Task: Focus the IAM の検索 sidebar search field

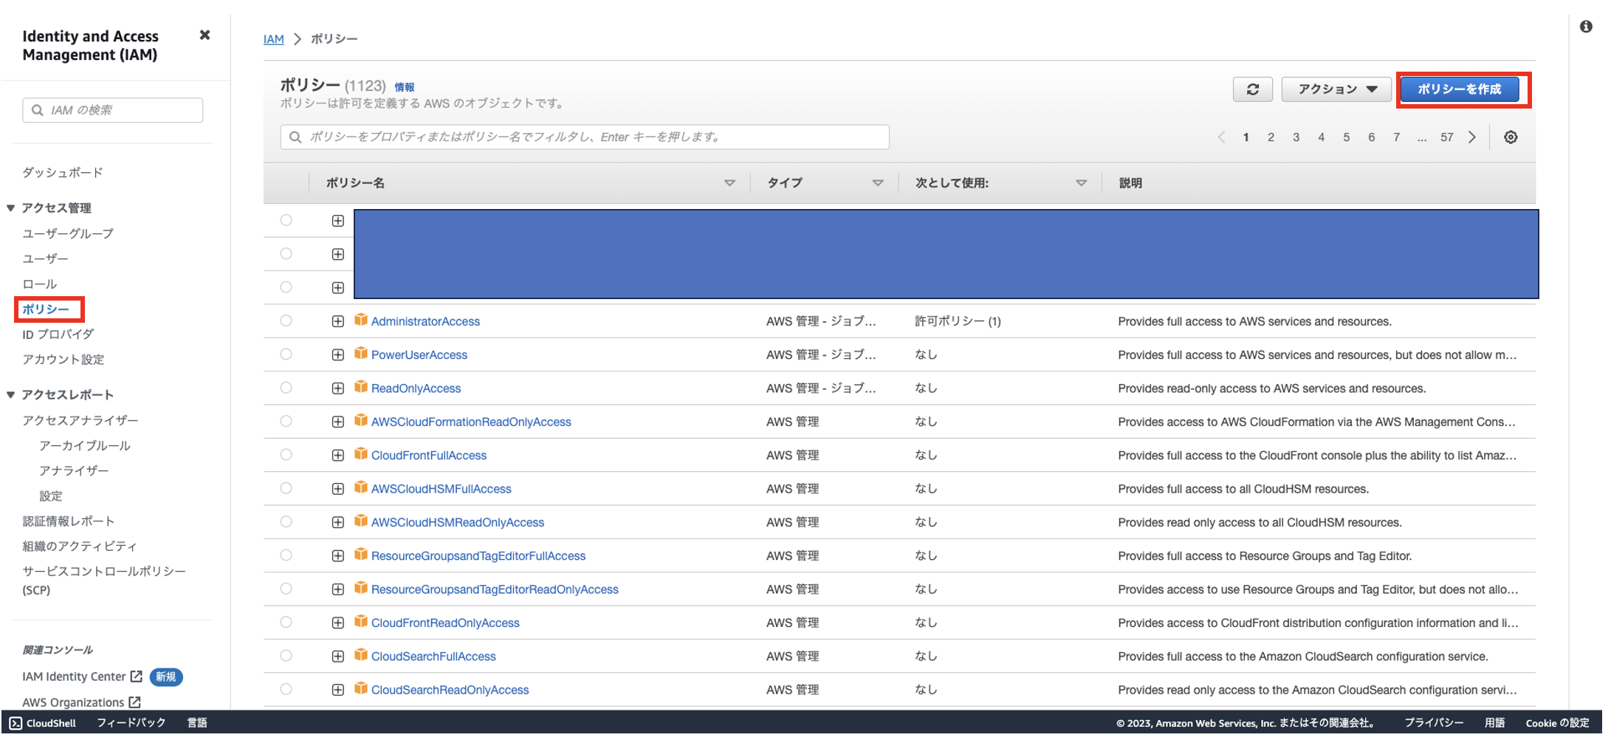Action: [113, 110]
